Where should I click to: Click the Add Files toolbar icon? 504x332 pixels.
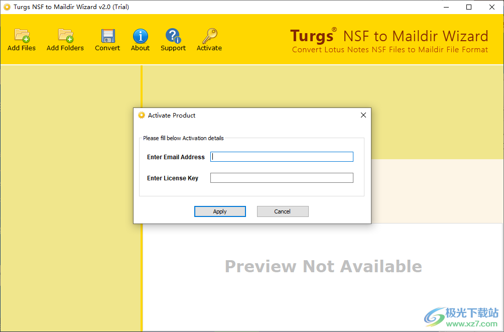(x=22, y=36)
